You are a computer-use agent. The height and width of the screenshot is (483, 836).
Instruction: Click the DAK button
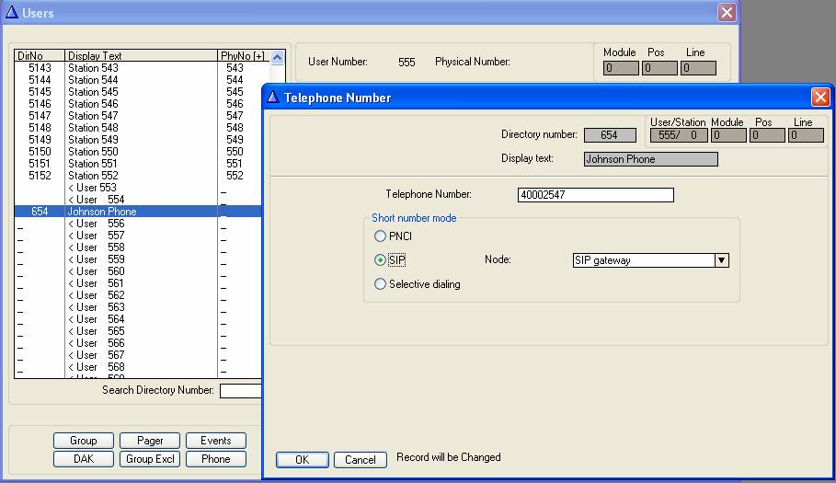click(83, 459)
